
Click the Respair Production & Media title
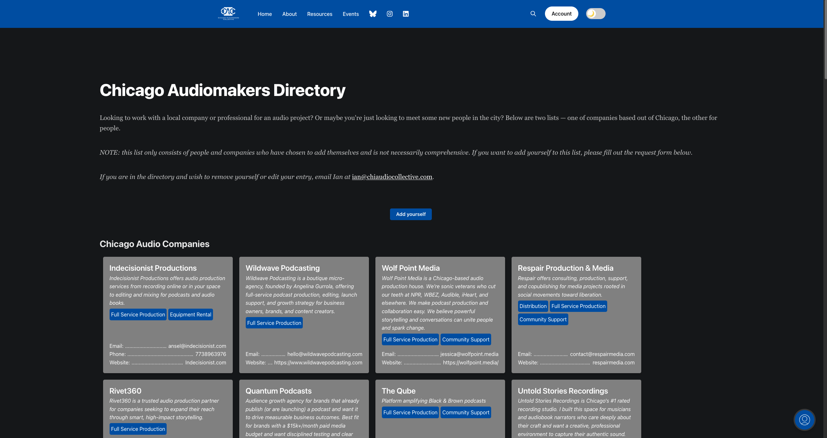pos(566,268)
